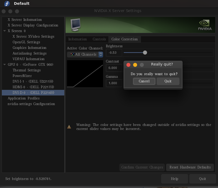Click the Gamma value field 1.000
The image size is (218, 188).
[x=114, y=83]
